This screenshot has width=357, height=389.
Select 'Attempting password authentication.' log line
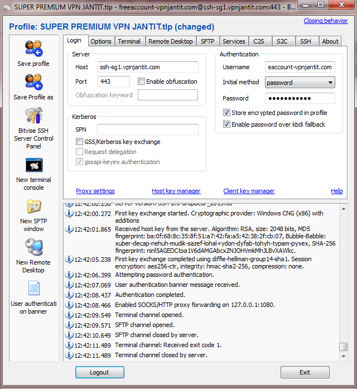[165, 275]
